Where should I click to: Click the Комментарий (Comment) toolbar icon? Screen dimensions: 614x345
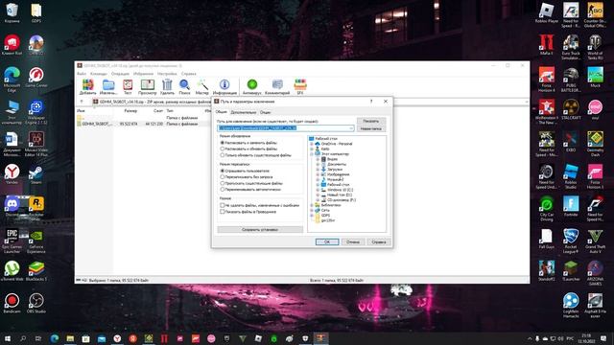click(277, 86)
